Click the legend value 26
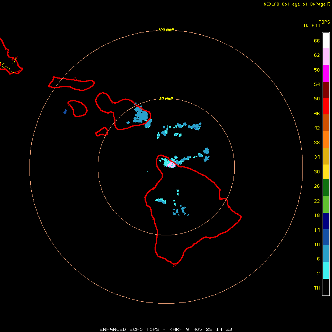332x332 pixels. coord(317,186)
